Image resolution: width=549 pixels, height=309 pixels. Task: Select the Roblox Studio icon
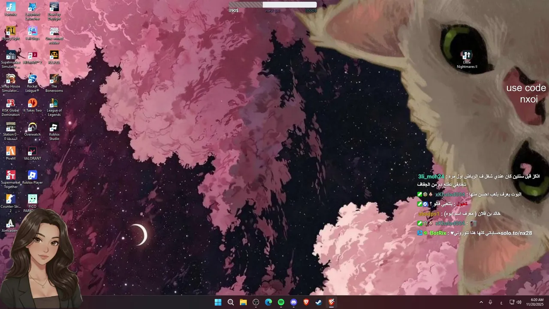(54, 132)
